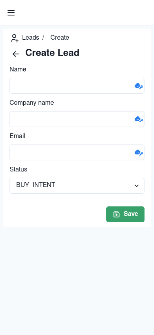Click the Company name label
154x335 pixels.
coord(32,102)
